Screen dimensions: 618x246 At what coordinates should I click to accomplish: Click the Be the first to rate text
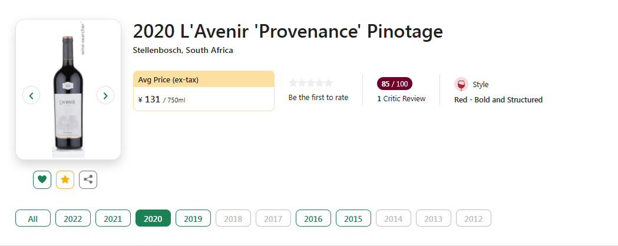318,98
